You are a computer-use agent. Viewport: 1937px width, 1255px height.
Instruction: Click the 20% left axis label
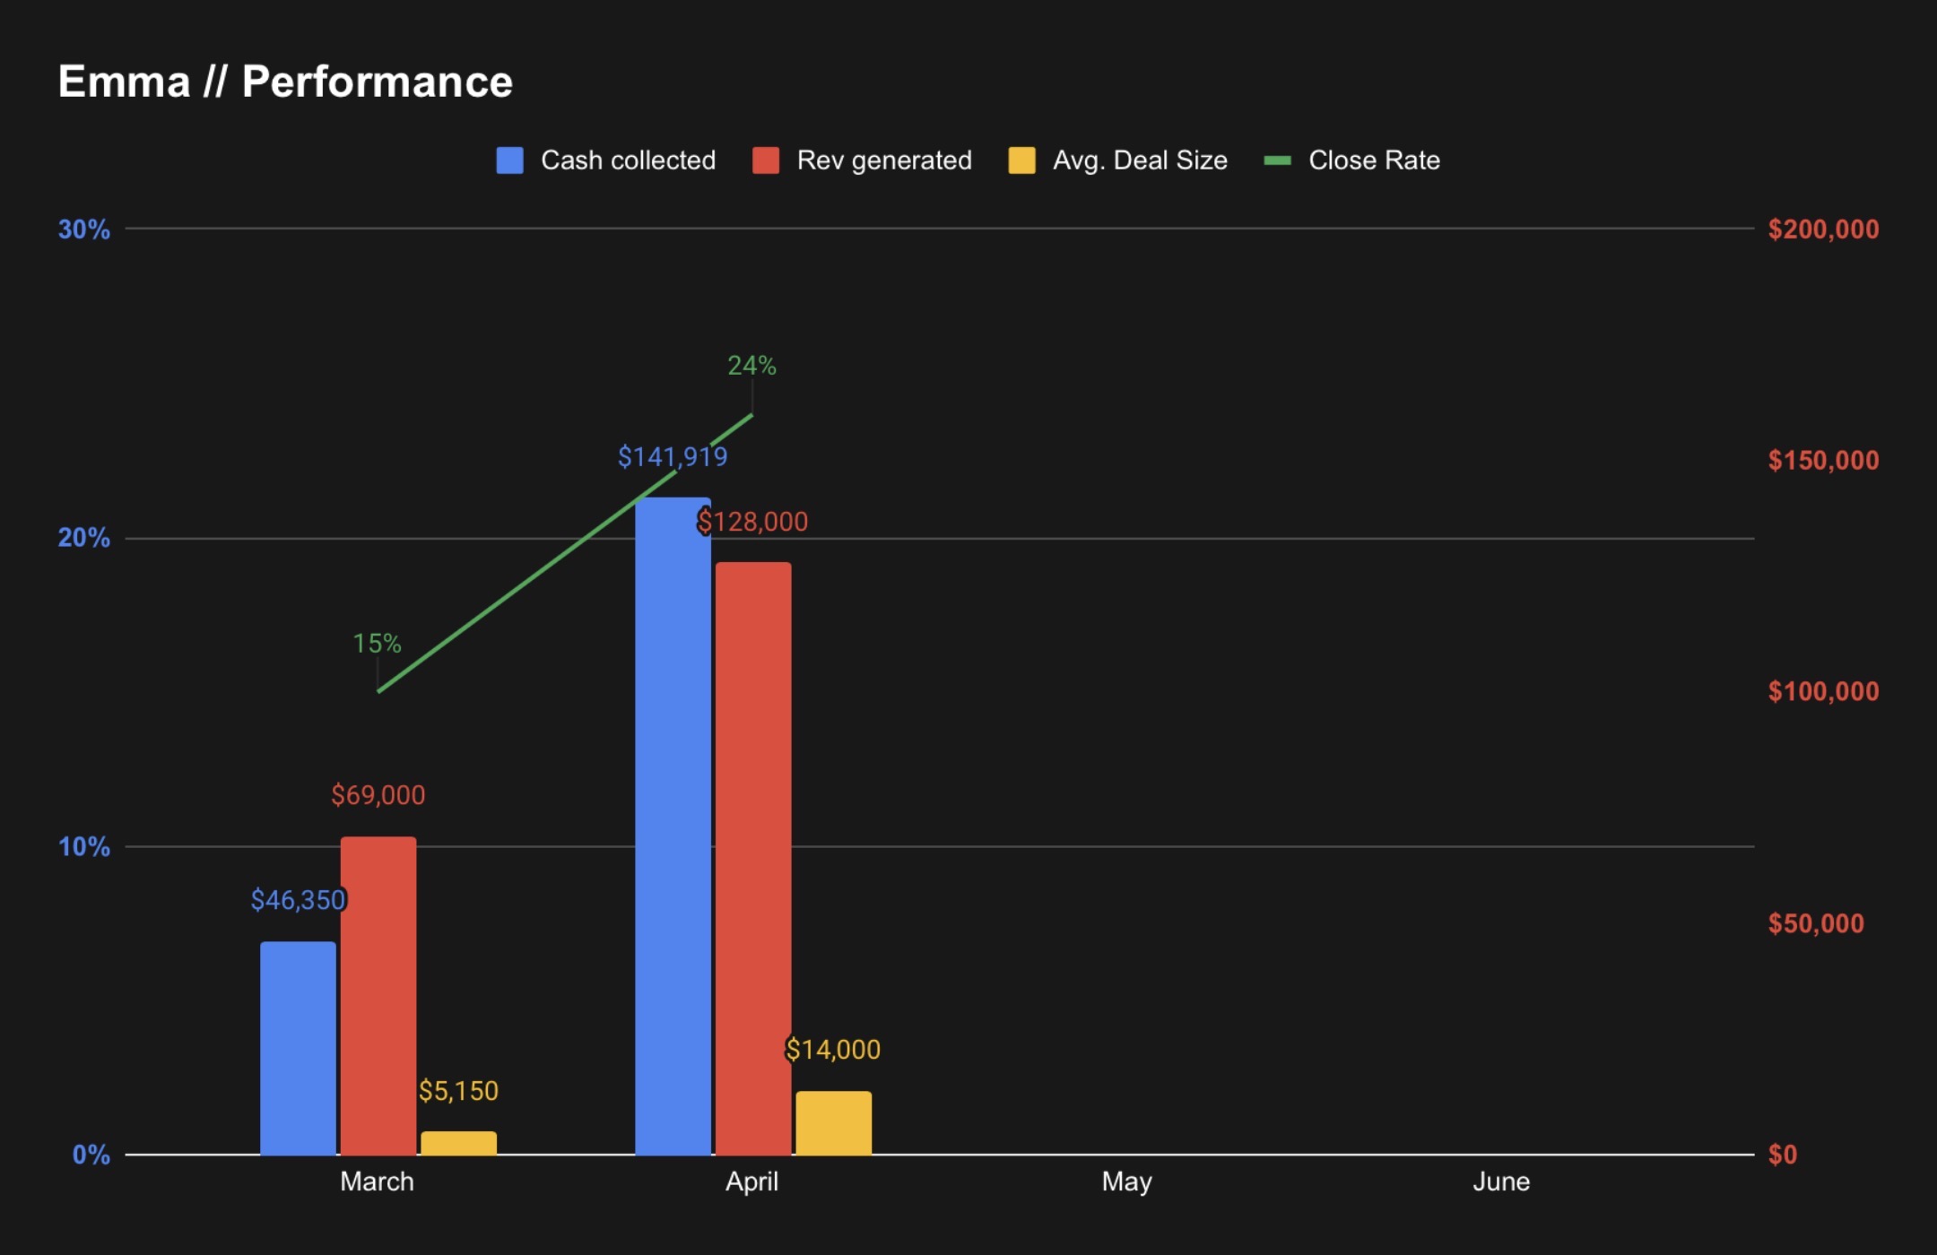coord(84,538)
